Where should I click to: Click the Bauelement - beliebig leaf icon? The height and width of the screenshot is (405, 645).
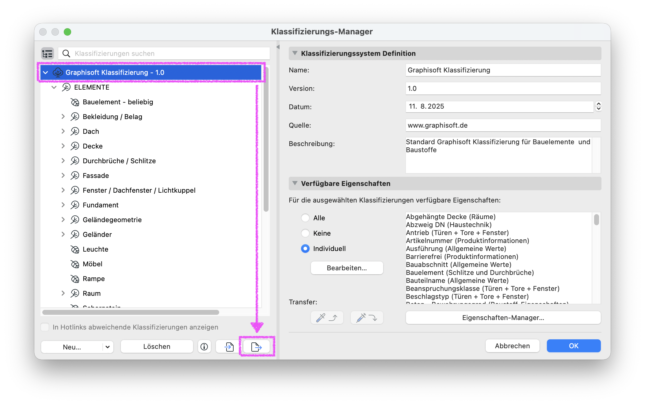[x=75, y=102]
